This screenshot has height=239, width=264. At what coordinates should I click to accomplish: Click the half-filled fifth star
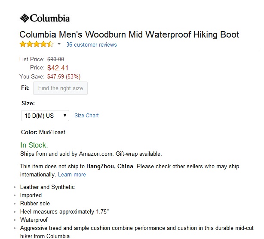pyautogui.click(x=50, y=44)
